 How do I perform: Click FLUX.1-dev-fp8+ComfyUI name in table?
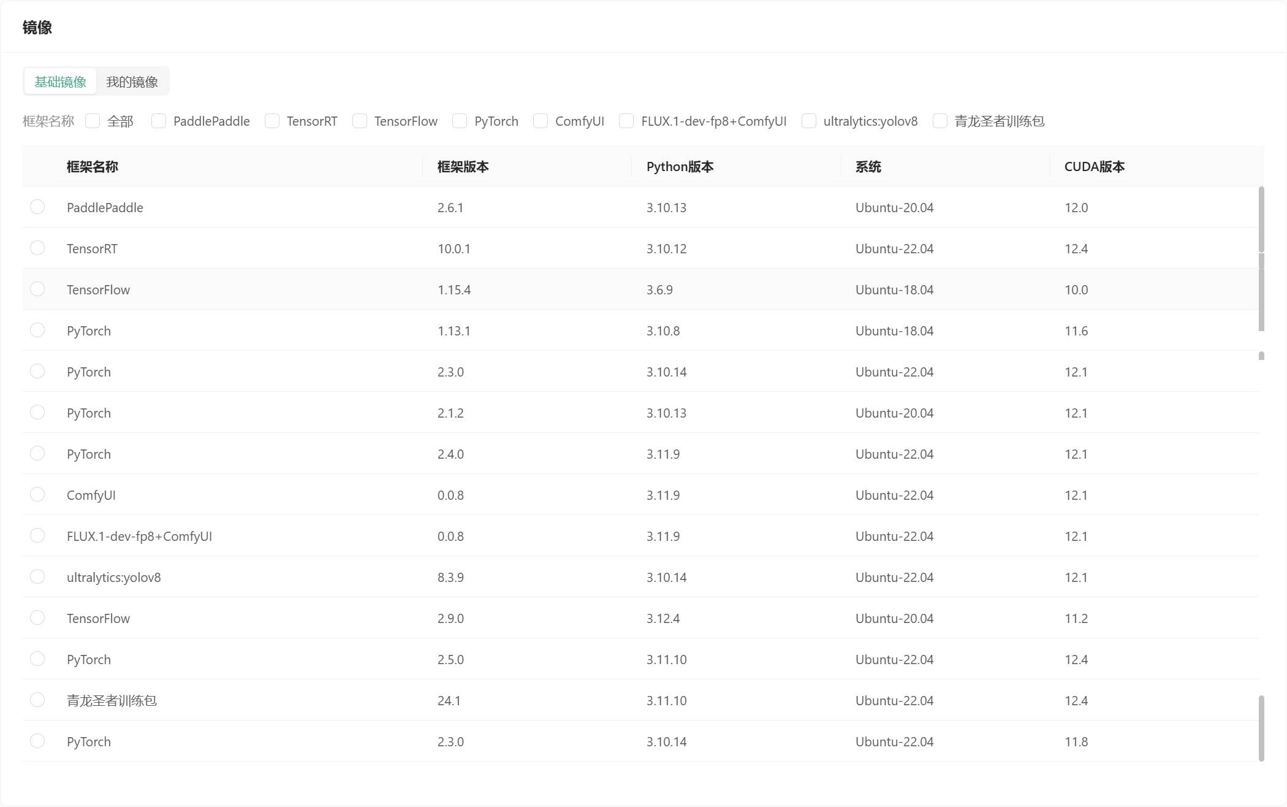(x=139, y=537)
